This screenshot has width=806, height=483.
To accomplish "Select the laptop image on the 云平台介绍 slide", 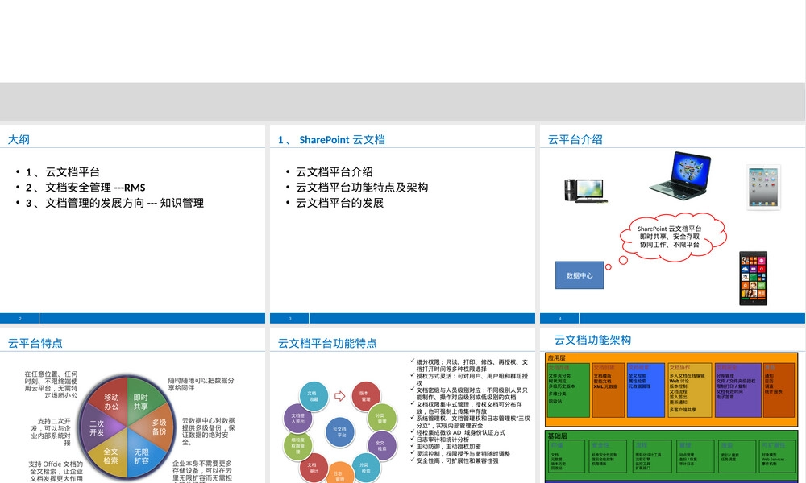I will tap(680, 175).
